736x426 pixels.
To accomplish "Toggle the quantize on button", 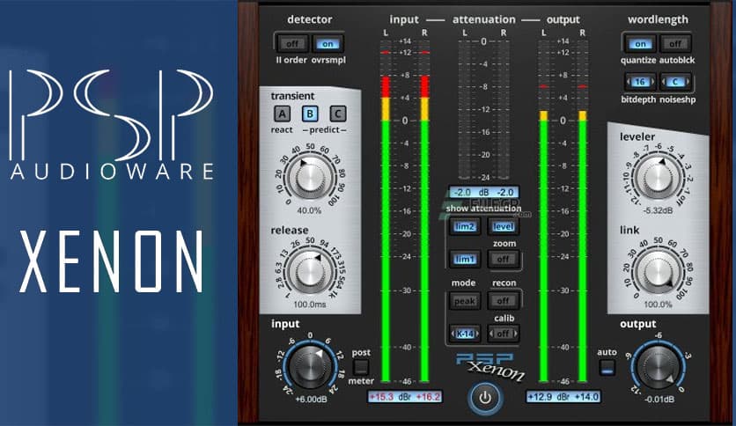I will point(640,44).
